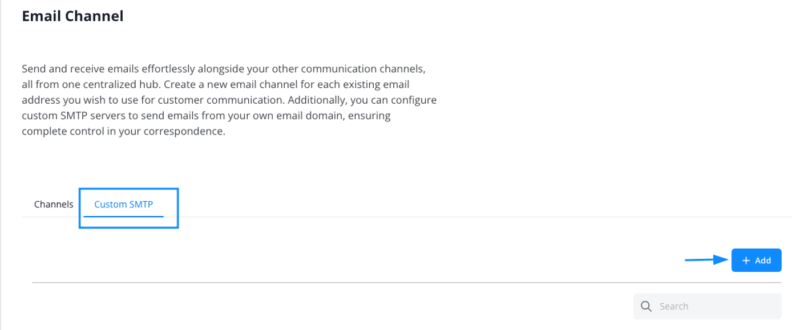Image resolution: width=808 pixels, height=330 pixels.
Task: Click the plus icon on Add button
Action: 745,260
